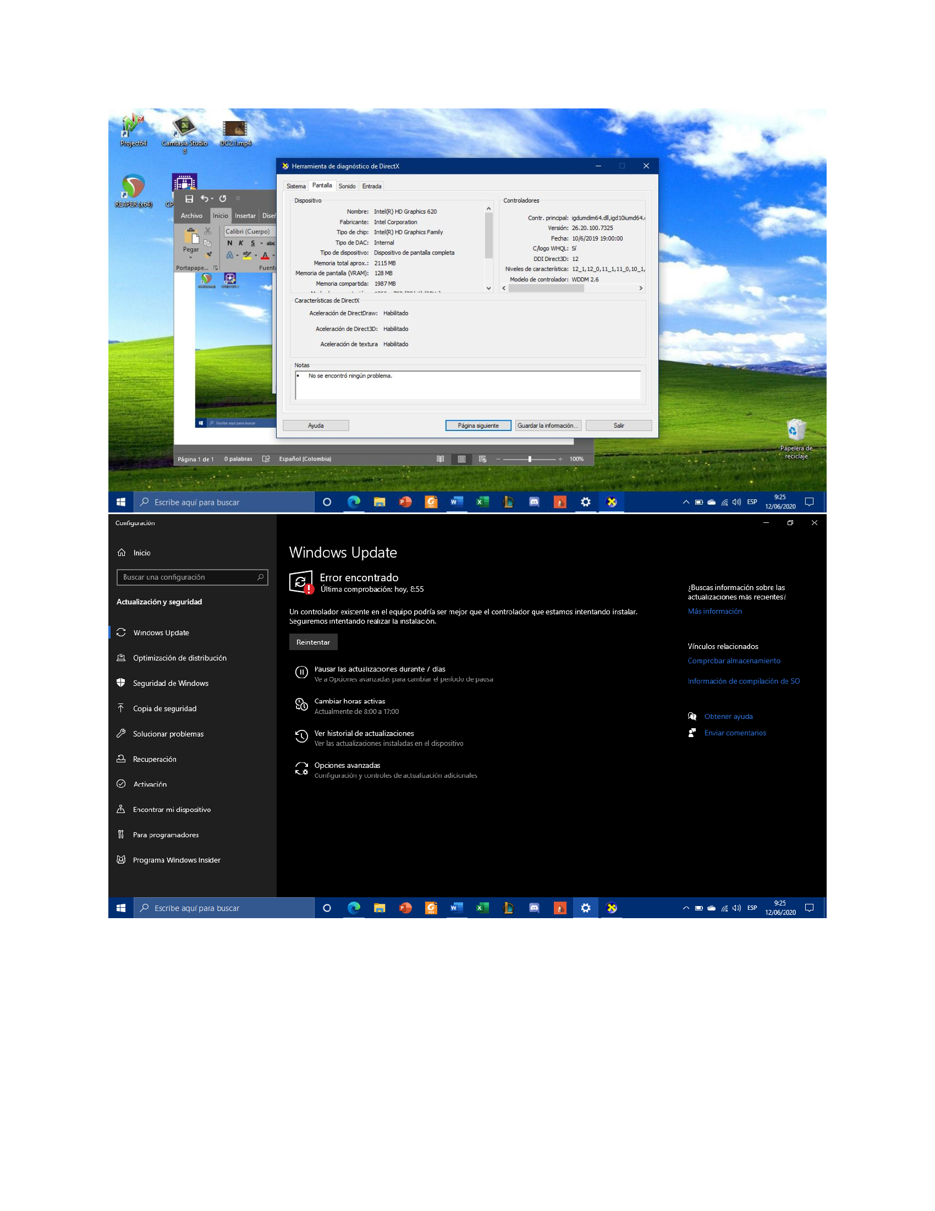The height and width of the screenshot is (1211, 935).
Task: Open the REAPER (x64) desktop shortcut
Action: click(x=133, y=192)
